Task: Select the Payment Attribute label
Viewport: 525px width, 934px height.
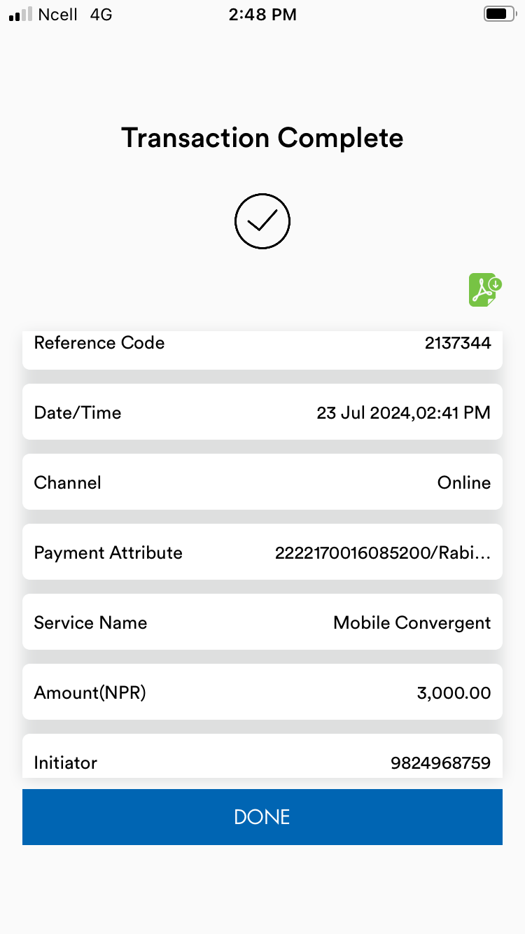Action: [108, 552]
